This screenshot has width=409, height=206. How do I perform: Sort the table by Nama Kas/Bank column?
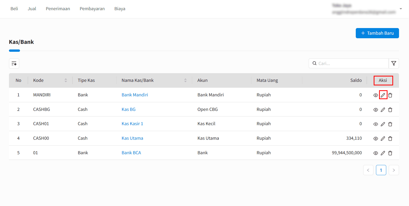[185, 80]
